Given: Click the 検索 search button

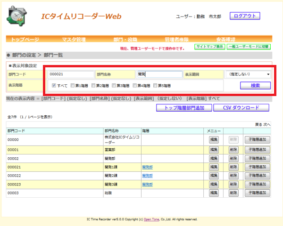Looking at the screenshot, I should pos(255,85).
